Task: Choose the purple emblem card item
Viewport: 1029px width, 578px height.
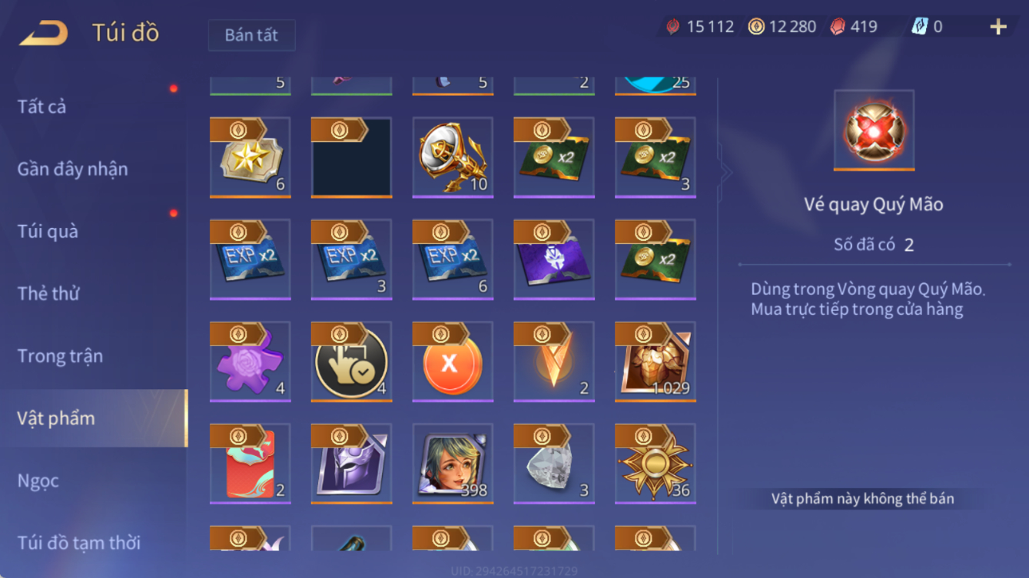Action: point(554,259)
